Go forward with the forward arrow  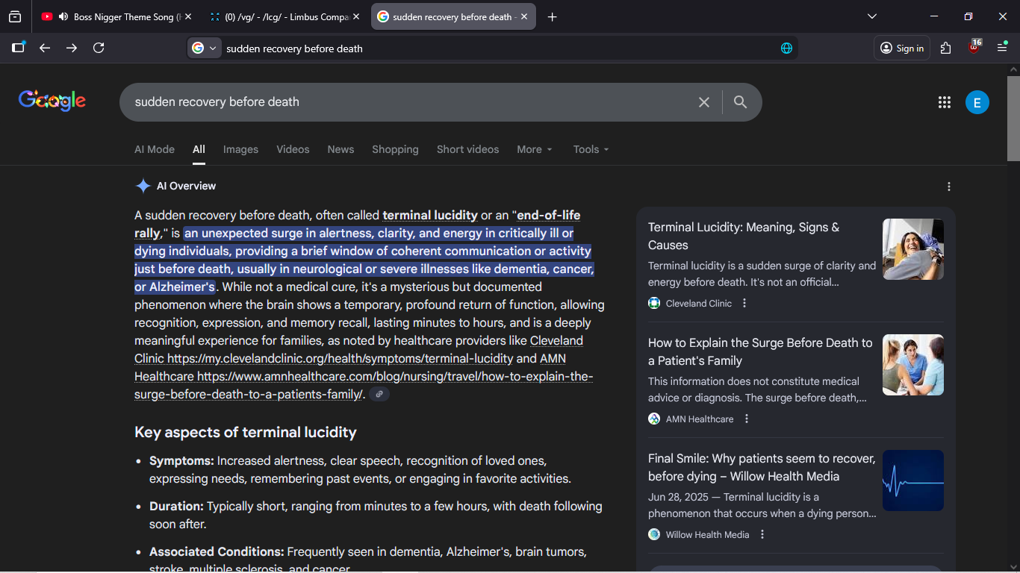tap(72, 48)
